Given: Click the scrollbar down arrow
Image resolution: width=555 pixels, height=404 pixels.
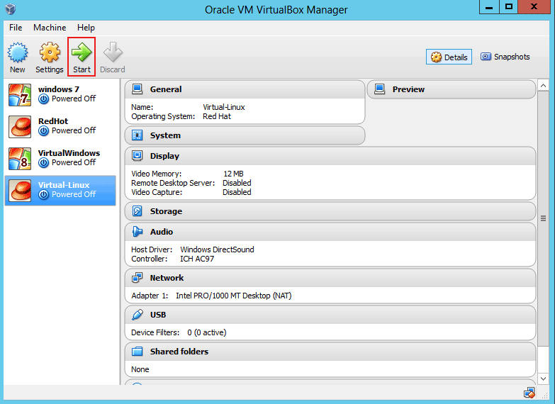Looking at the screenshot, I should click(x=544, y=378).
